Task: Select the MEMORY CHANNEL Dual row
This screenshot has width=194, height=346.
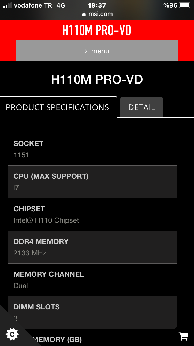Action: [92, 280]
